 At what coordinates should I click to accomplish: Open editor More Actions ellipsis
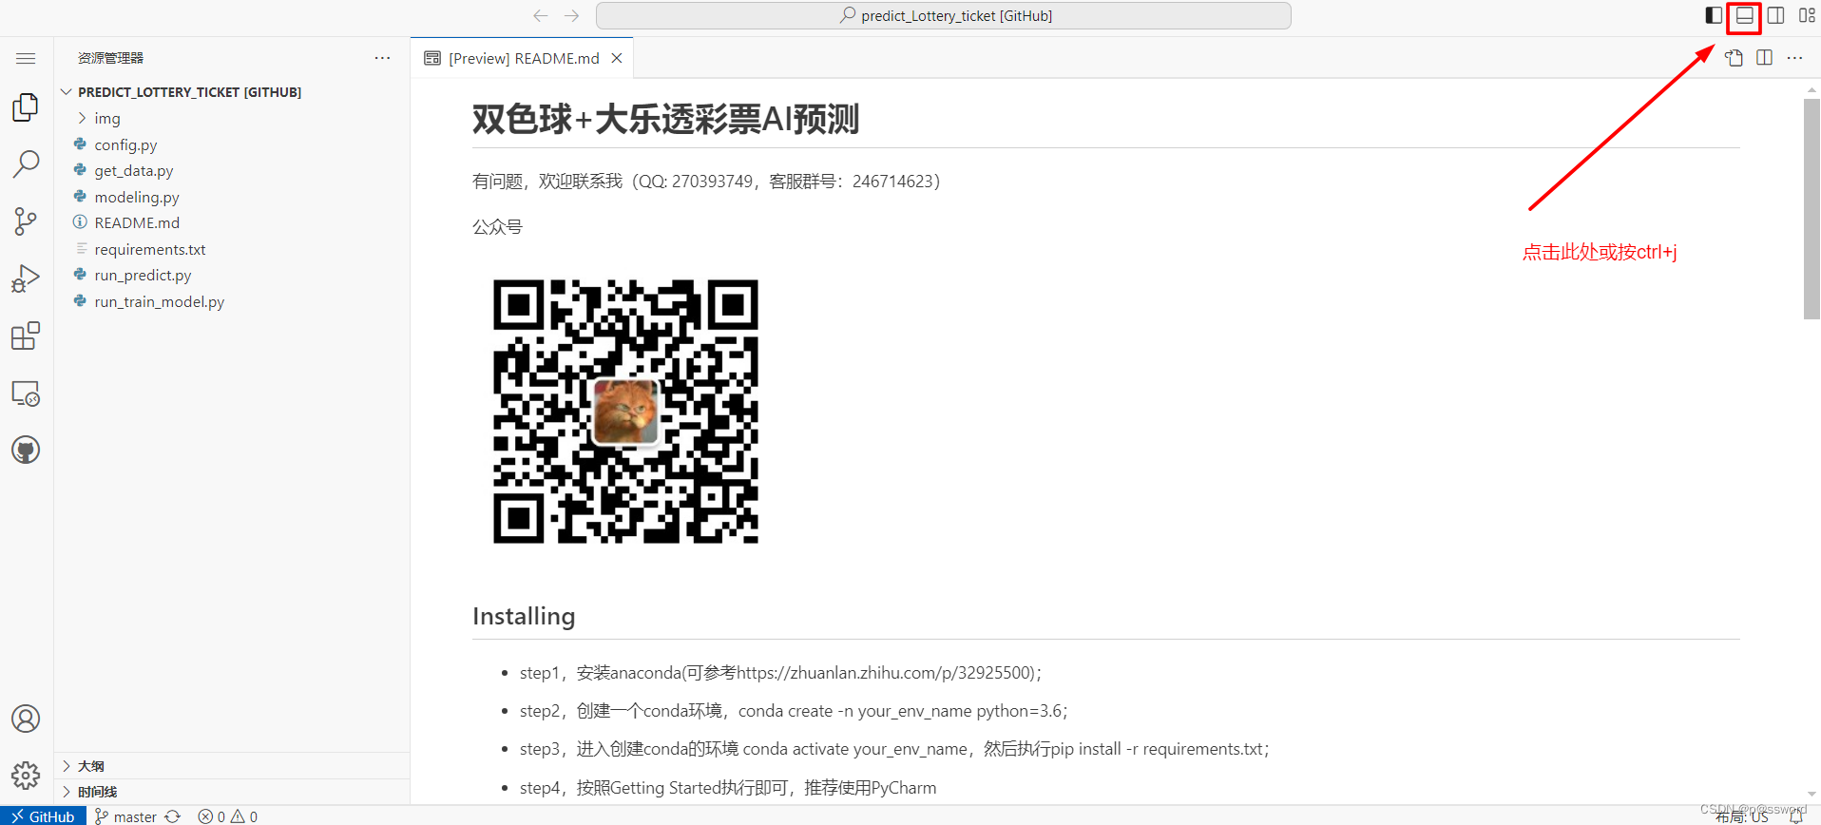click(x=1794, y=58)
